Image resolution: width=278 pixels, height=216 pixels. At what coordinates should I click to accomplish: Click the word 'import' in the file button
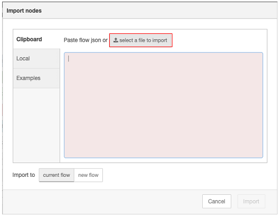click(x=160, y=40)
